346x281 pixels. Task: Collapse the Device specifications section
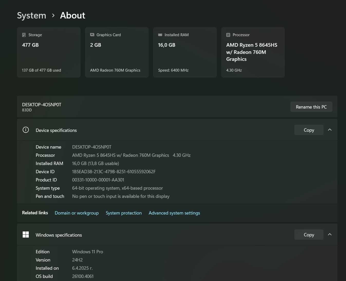coord(330,130)
